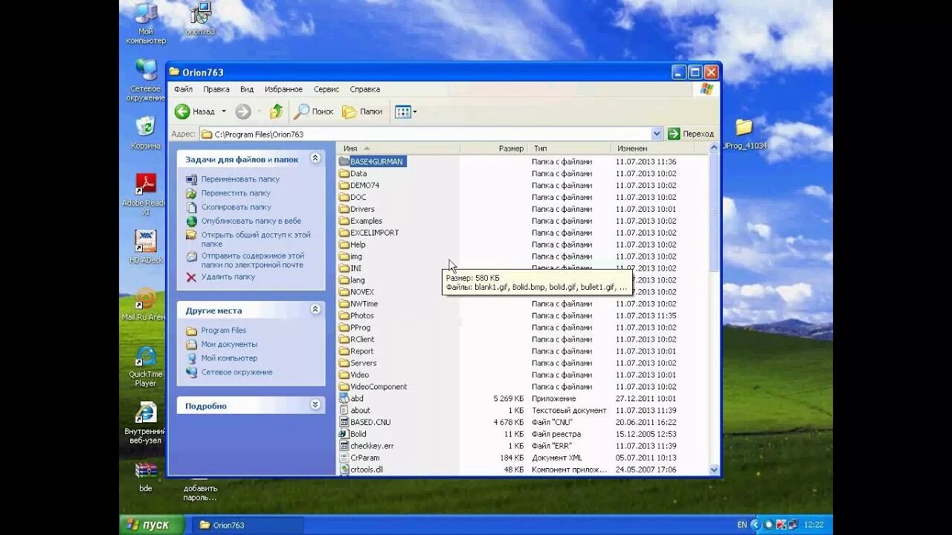Select the Data folder icon
Viewport: 952px width, 535px height.
(x=344, y=173)
